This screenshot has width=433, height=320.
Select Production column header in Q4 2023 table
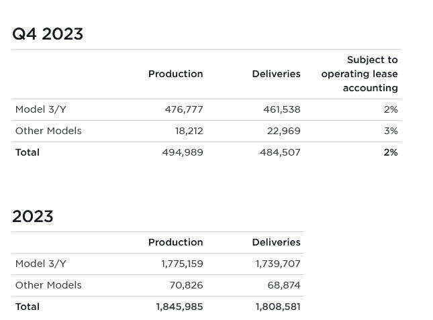[175, 74]
